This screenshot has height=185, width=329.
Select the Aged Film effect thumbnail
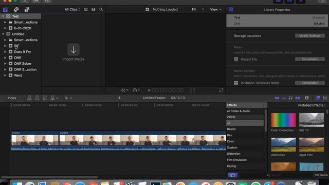pos(312,144)
